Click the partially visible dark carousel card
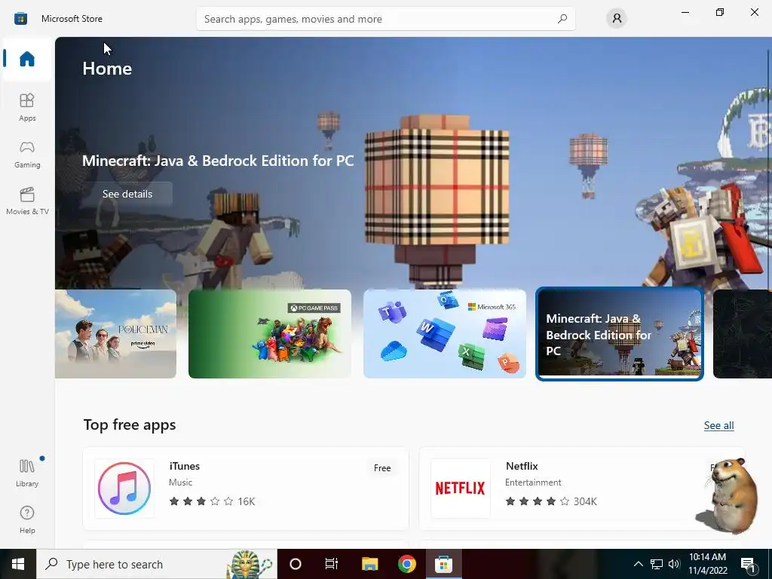Viewport: 772px width, 579px height. coord(743,334)
